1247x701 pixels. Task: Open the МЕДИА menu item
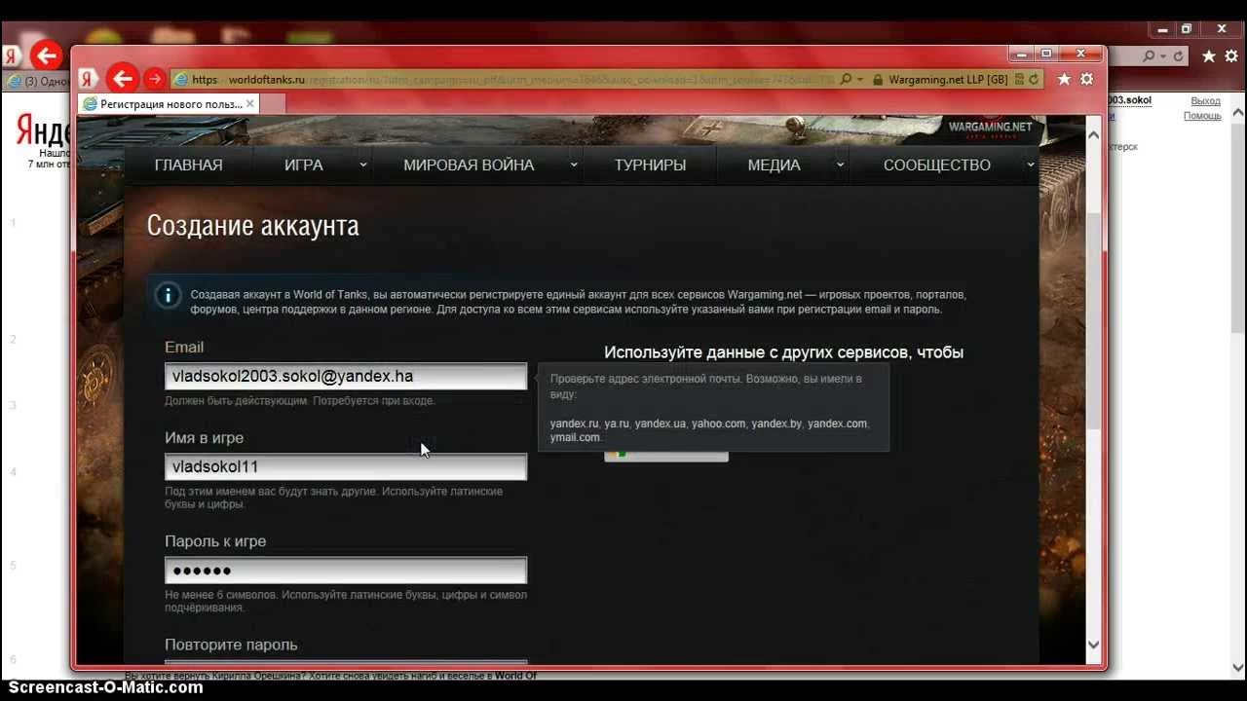coord(774,166)
